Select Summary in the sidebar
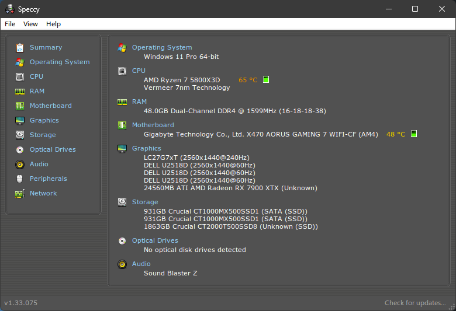 point(46,47)
